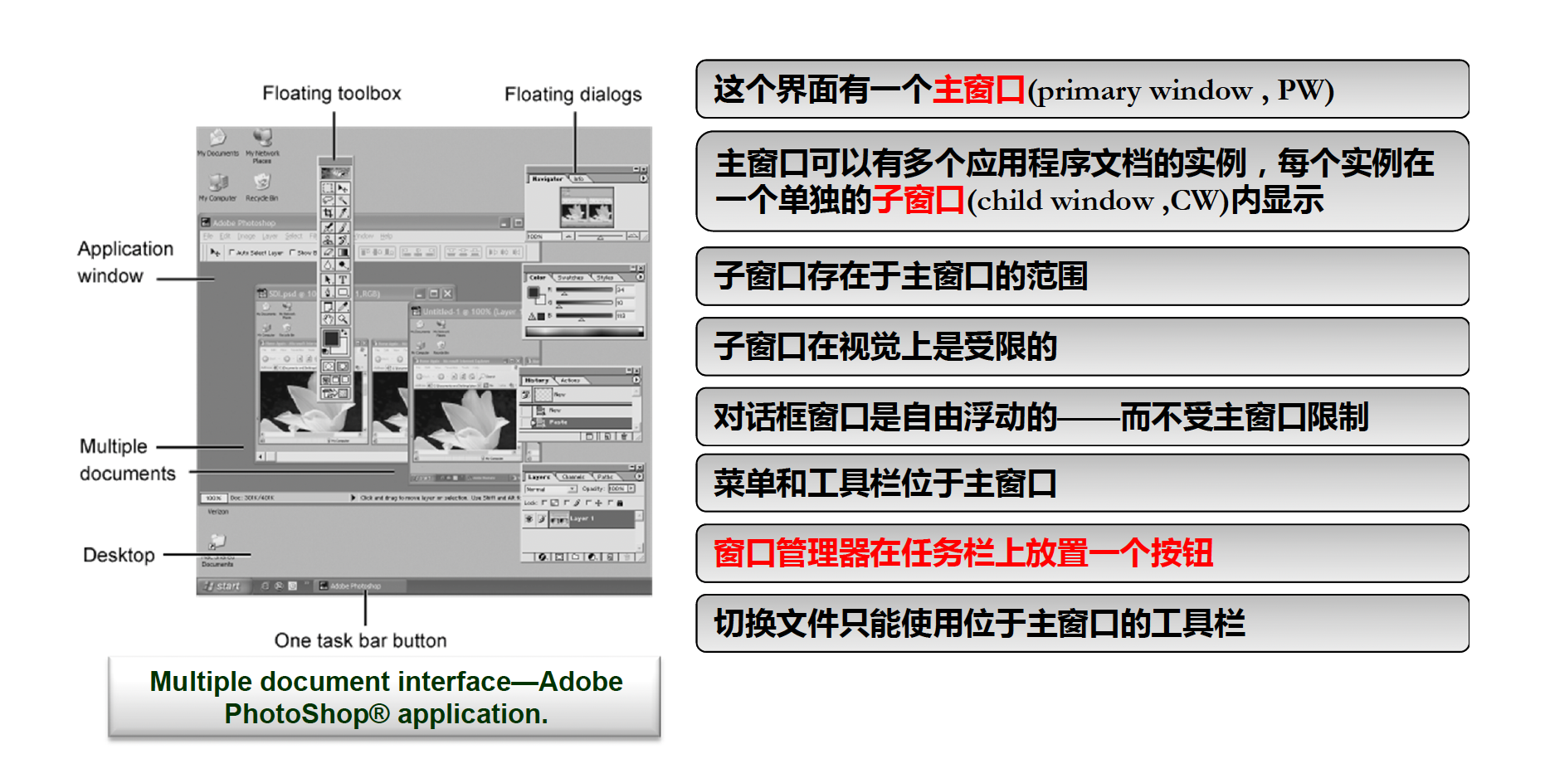This screenshot has height=783, width=1545.
Task: Select the Magic Wand tool
Action: click(343, 201)
